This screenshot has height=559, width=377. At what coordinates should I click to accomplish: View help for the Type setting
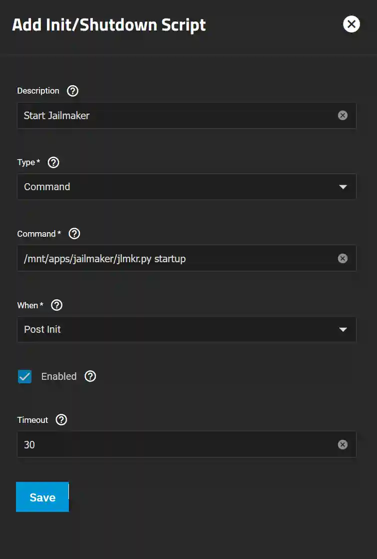[x=53, y=162]
